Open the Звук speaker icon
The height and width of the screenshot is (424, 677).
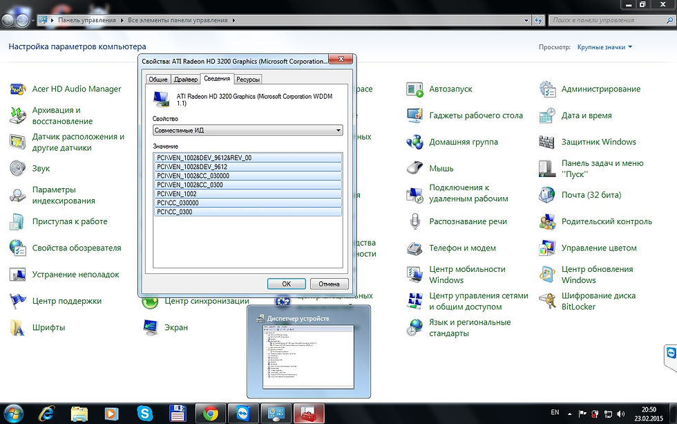pos(18,168)
